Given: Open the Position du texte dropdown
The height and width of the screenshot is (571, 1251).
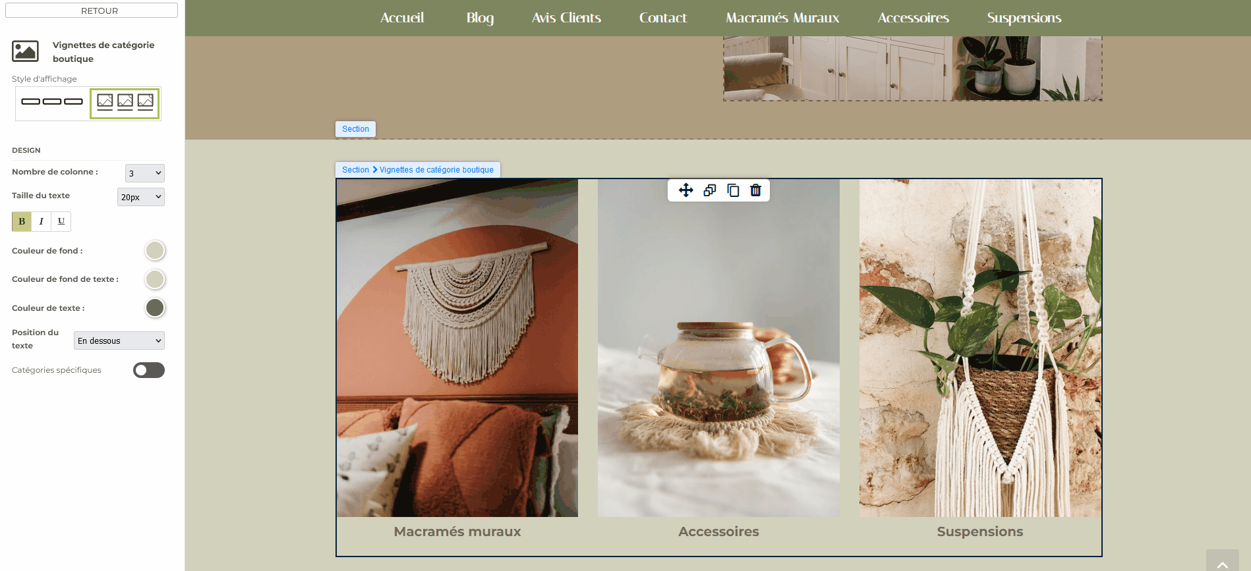Looking at the screenshot, I should point(119,340).
